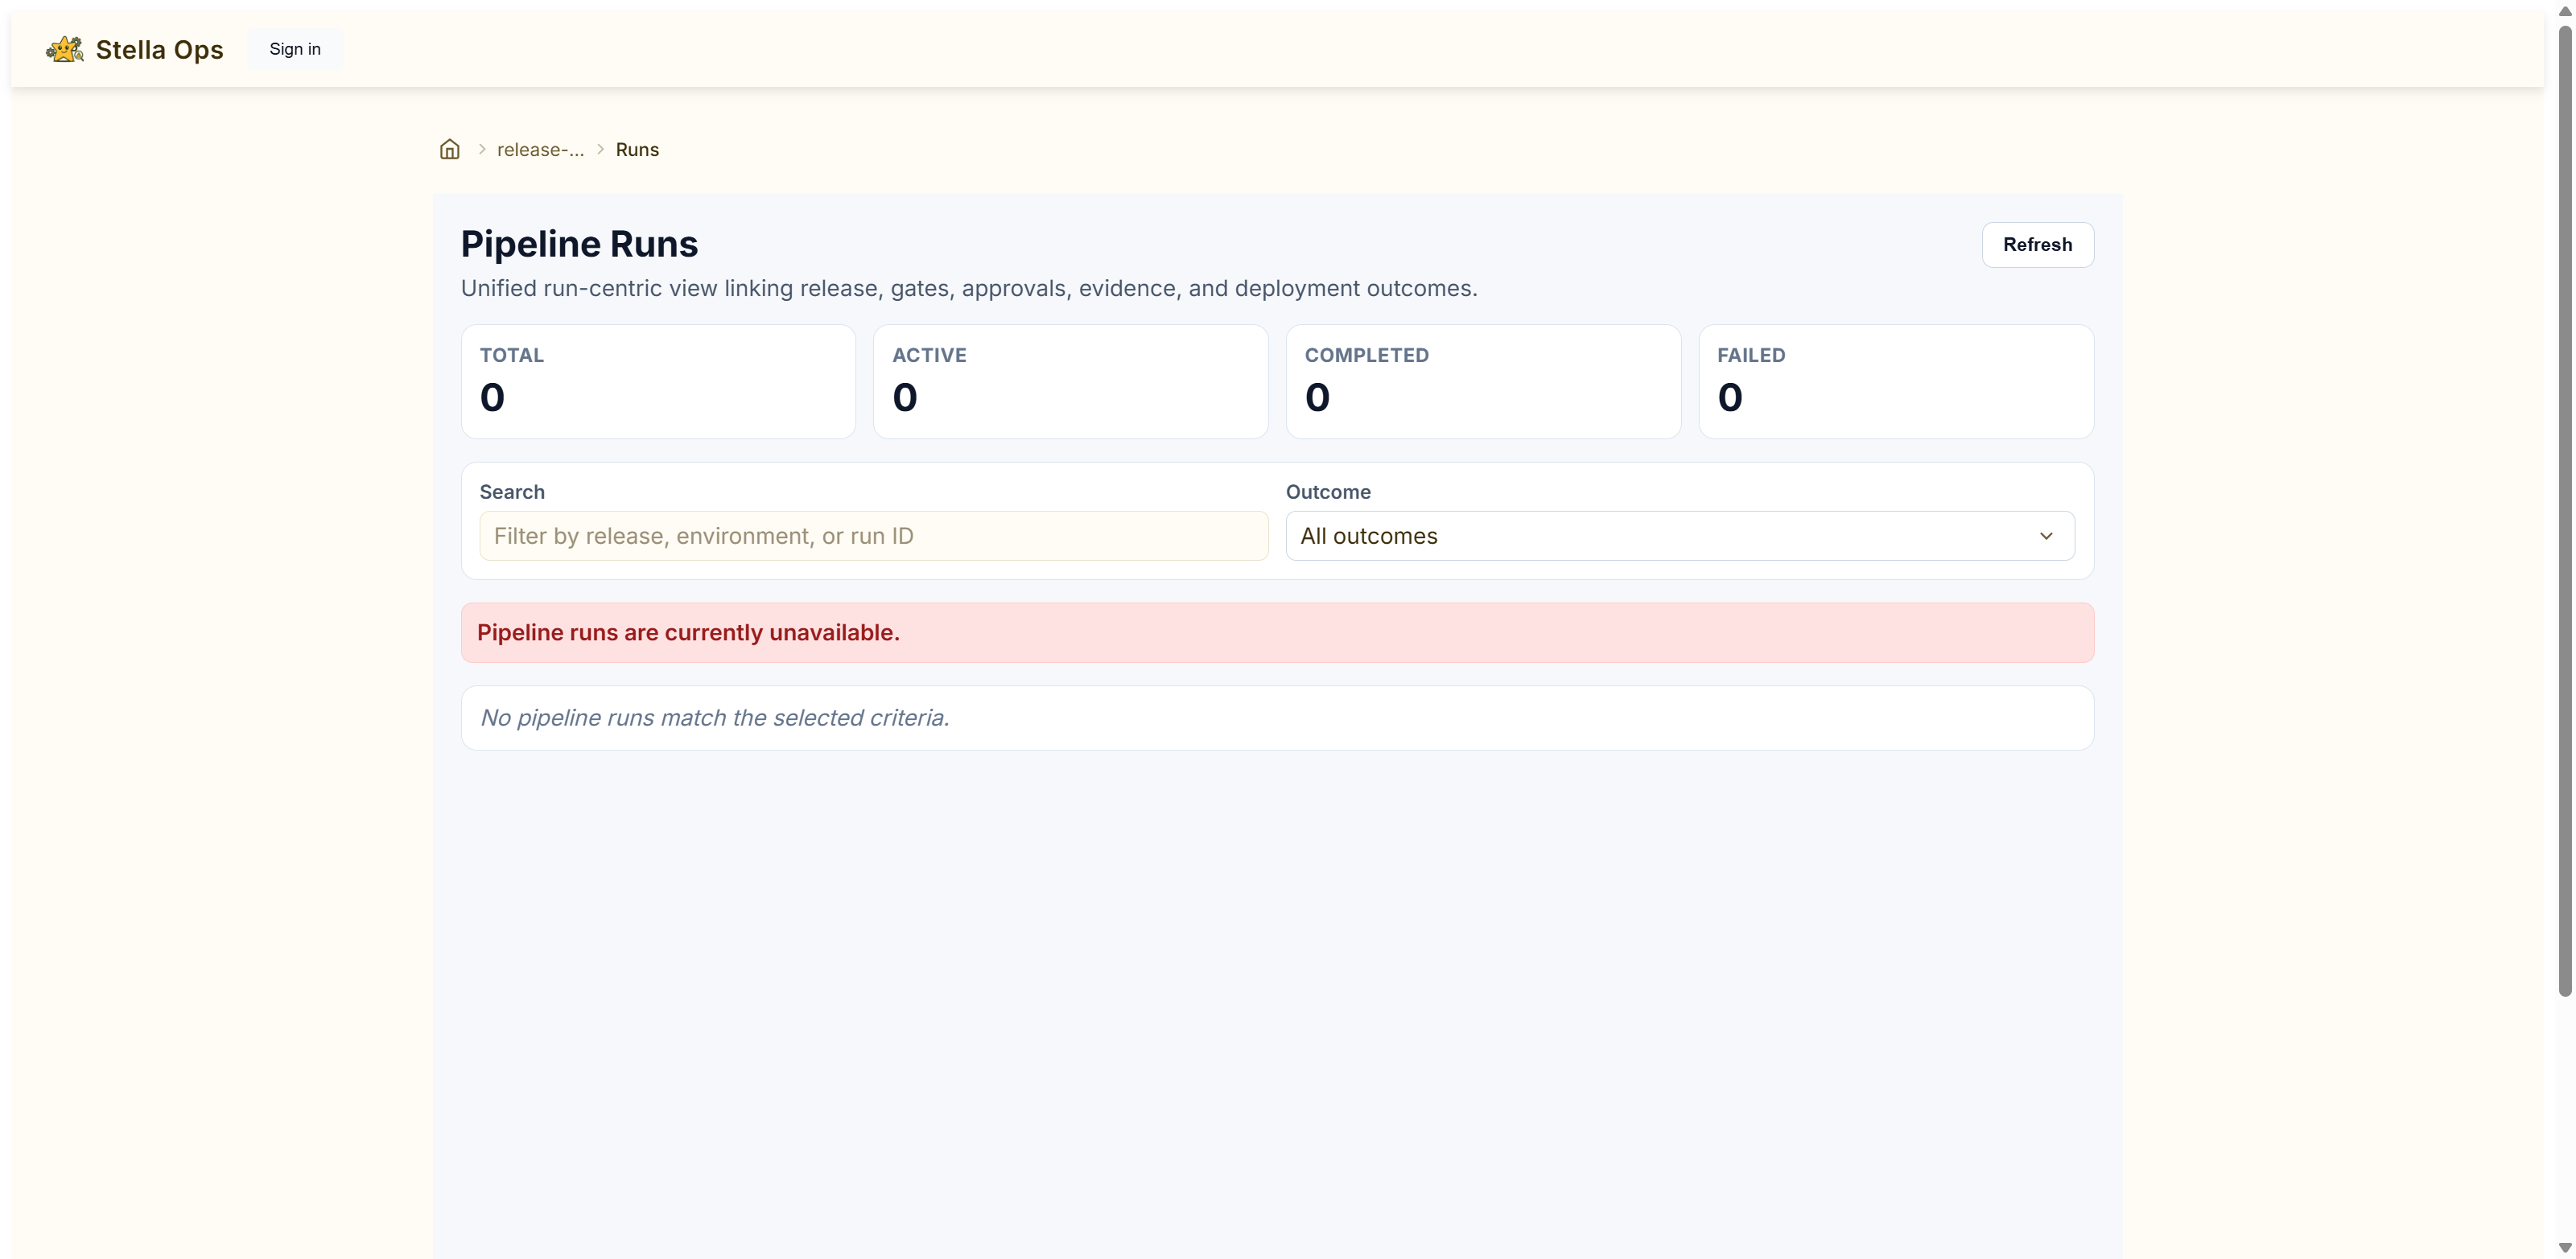
Task: Click the home breadcrumb icon
Action: (450, 149)
